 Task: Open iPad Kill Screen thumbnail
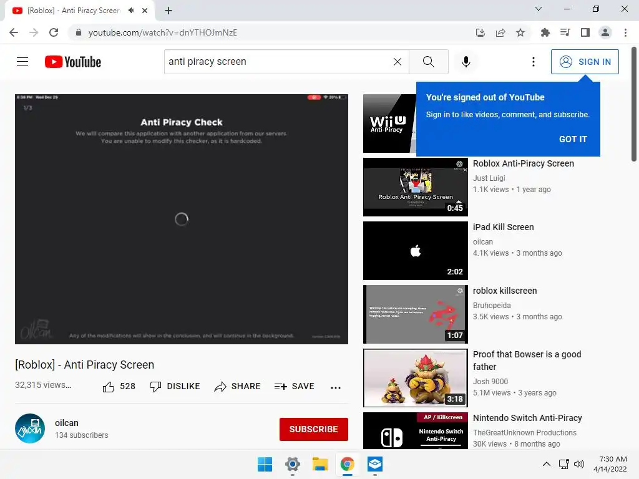(x=415, y=251)
